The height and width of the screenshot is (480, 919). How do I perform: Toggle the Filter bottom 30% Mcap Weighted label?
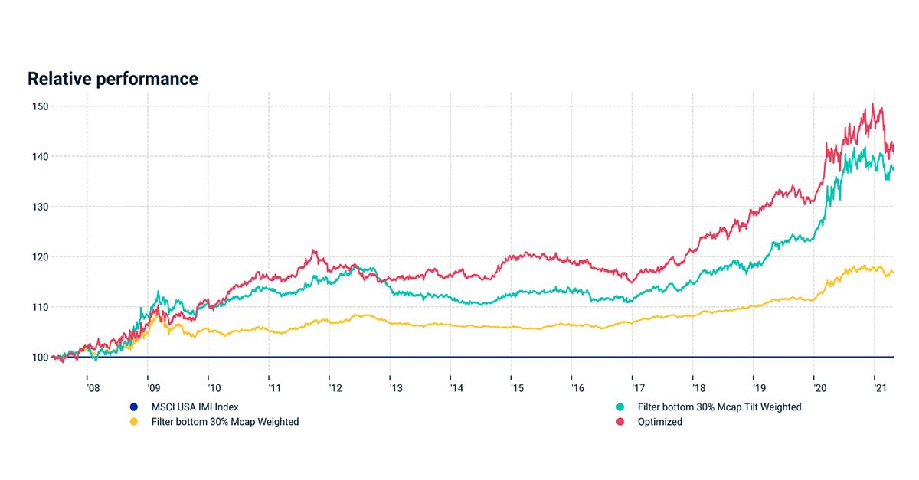click(x=225, y=422)
